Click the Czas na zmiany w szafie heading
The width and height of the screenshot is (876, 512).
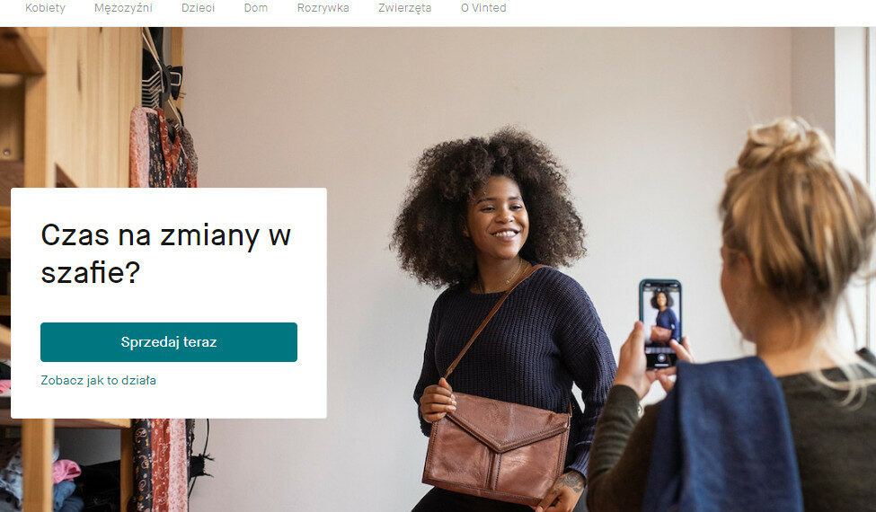click(x=166, y=253)
